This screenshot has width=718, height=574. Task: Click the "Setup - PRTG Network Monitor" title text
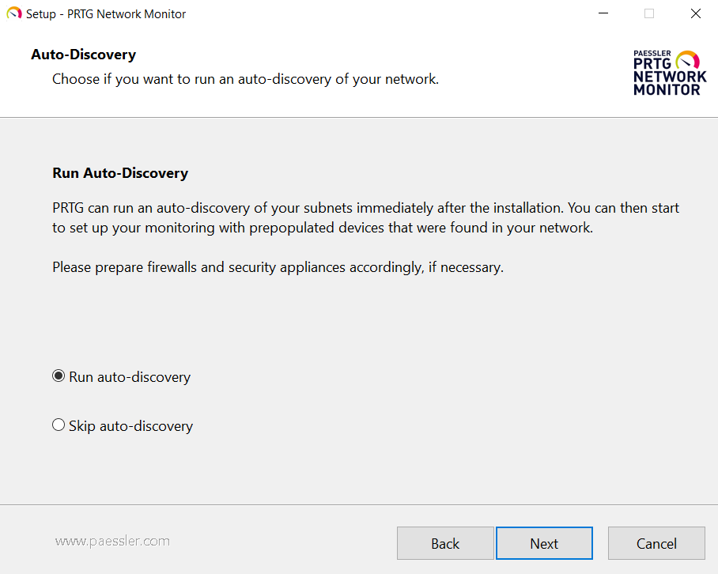coord(106,13)
